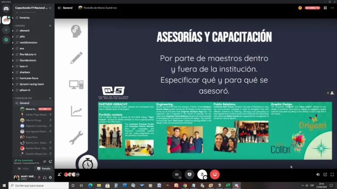
Task: Turn on Video button in voice panel
Action: tap(23, 169)
